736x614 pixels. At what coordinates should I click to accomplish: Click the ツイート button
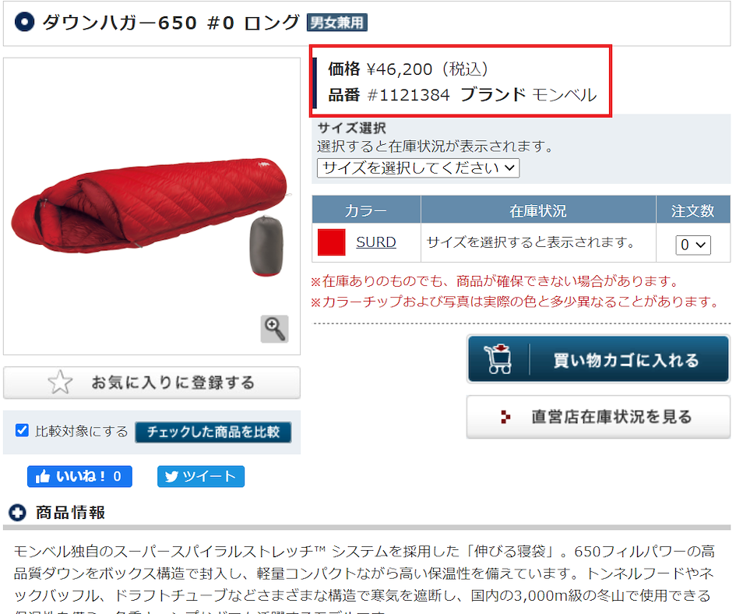click(201, 476)
